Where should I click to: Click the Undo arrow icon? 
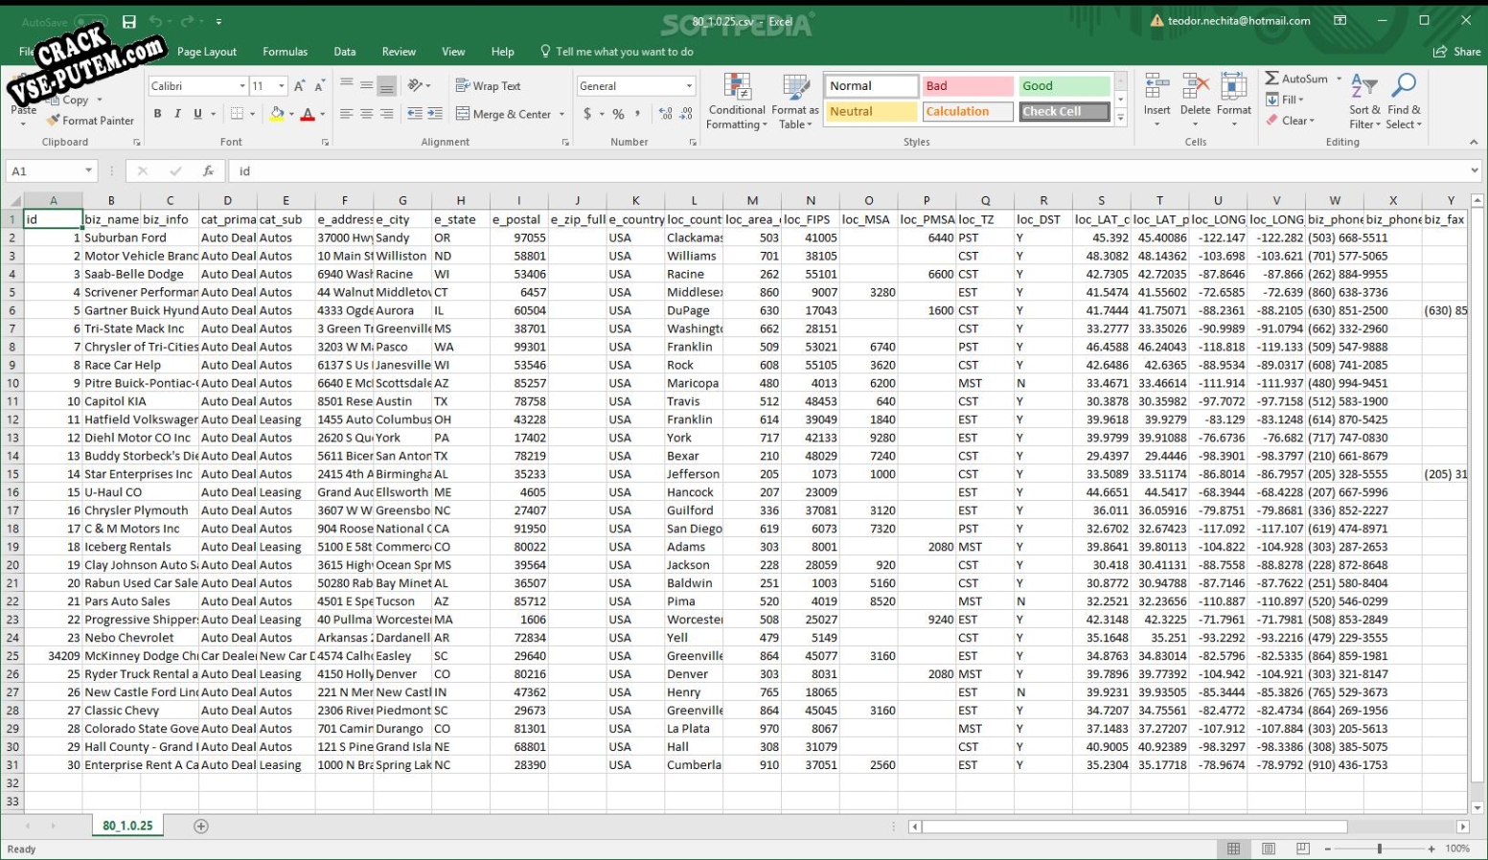point(155,21)
